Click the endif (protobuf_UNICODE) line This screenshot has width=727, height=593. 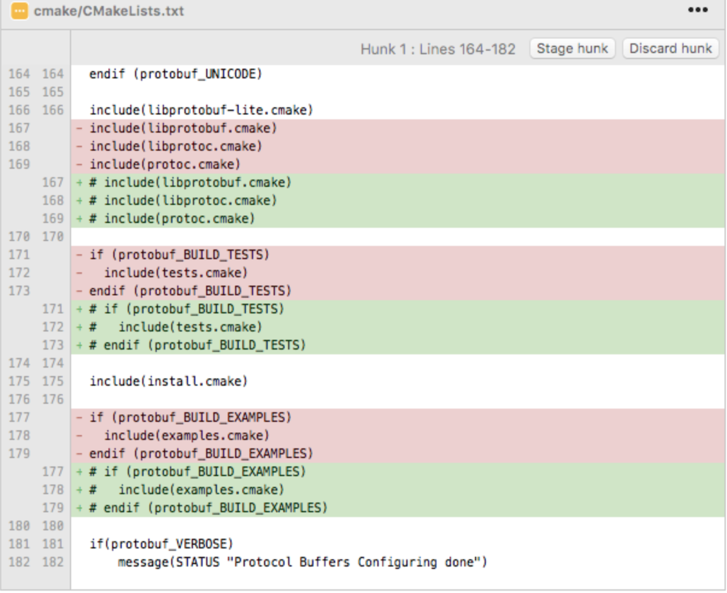click(175, 74)
